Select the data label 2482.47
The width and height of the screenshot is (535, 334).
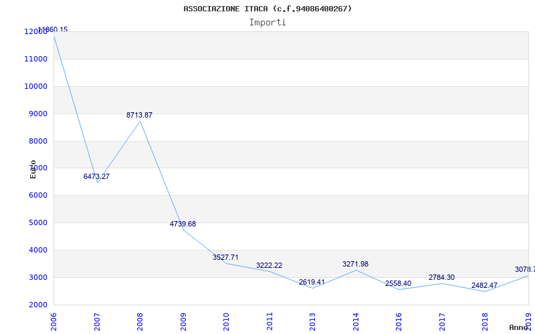click(484, 286)
